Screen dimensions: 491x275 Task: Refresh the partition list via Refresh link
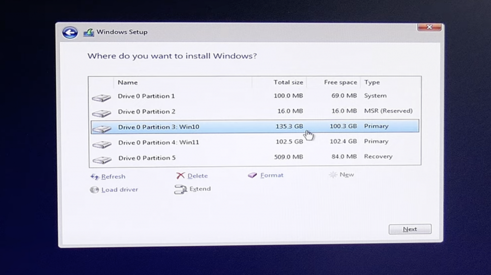(113, 177)
